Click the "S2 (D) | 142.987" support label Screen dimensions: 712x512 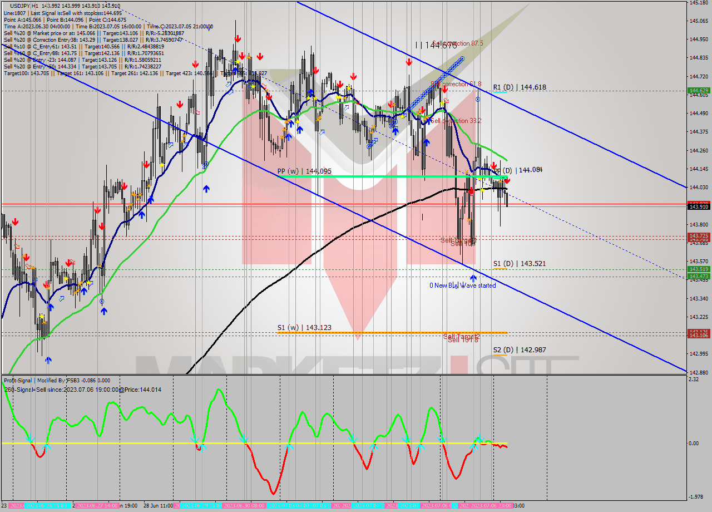520,349
